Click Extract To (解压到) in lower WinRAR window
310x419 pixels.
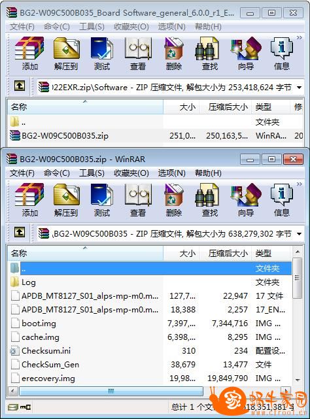tap(66, 201)
